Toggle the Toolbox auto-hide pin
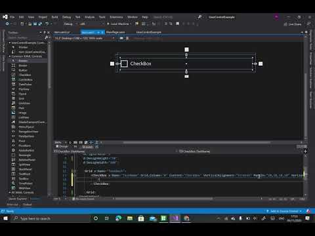Image resolution: width=315 pixels, height=236 pixels. click(x=45, y=32)
